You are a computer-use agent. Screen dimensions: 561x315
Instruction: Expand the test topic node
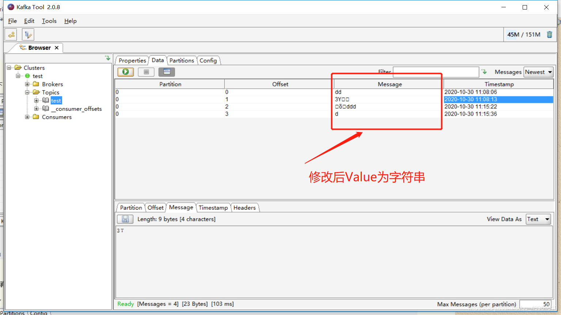tap(36, 100)
